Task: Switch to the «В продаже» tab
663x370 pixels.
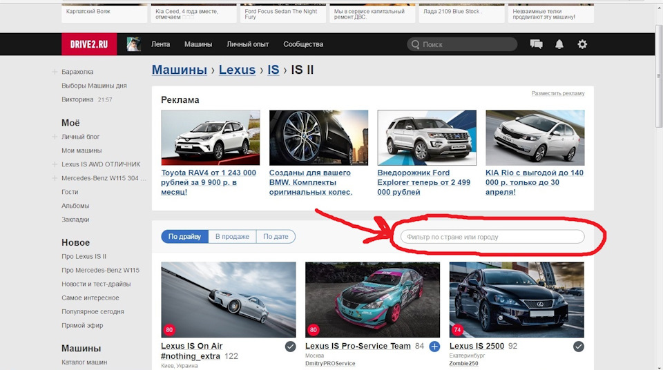Action: pyautogui.click(x=232, y=237)
